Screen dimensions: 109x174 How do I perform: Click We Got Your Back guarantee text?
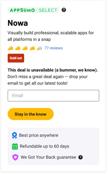coord(48,157)
